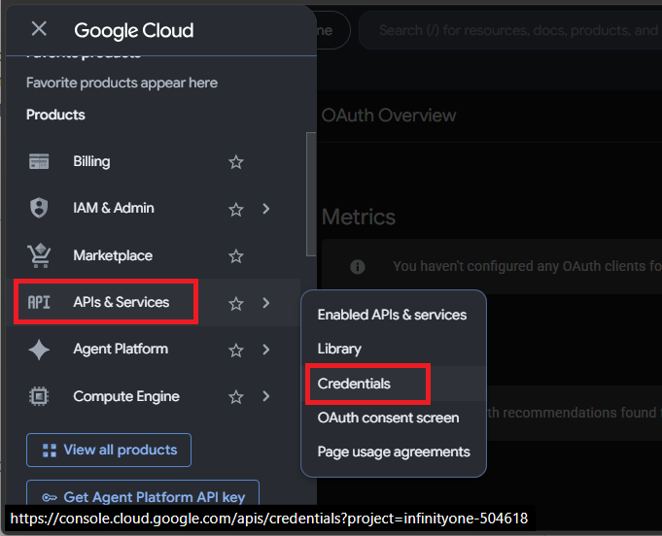This screenshot has width=662, height=536.
Task: Click the Get Agent Platform API key button
Action: (x=143, y=494)
